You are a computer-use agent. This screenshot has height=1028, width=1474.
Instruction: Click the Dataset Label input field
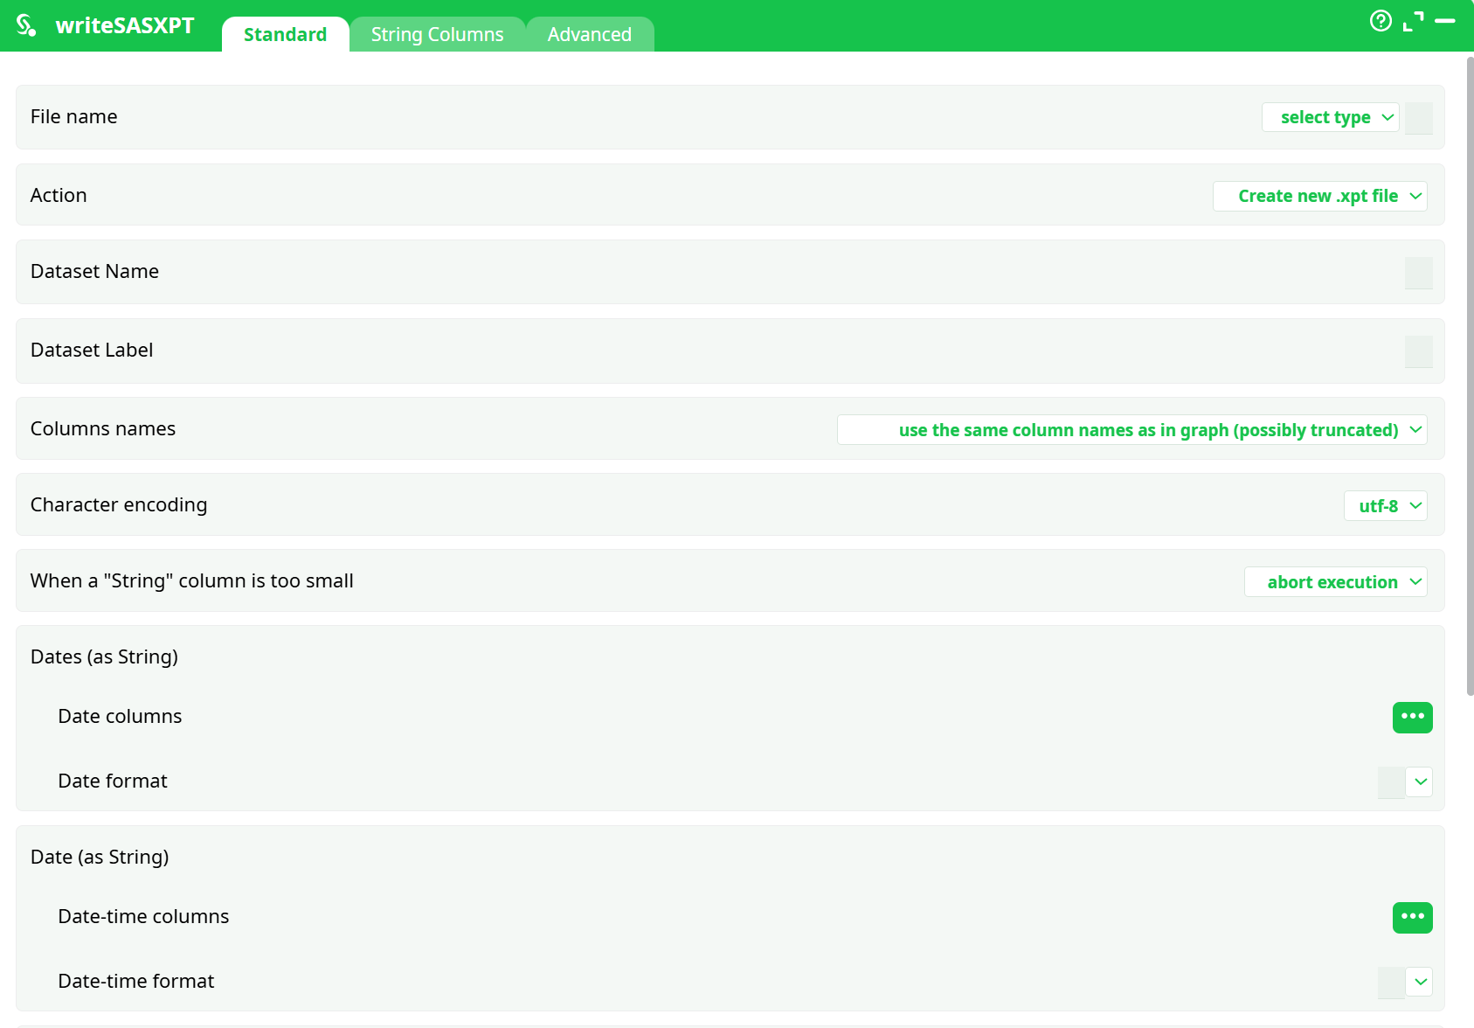tap(1418, 351)
